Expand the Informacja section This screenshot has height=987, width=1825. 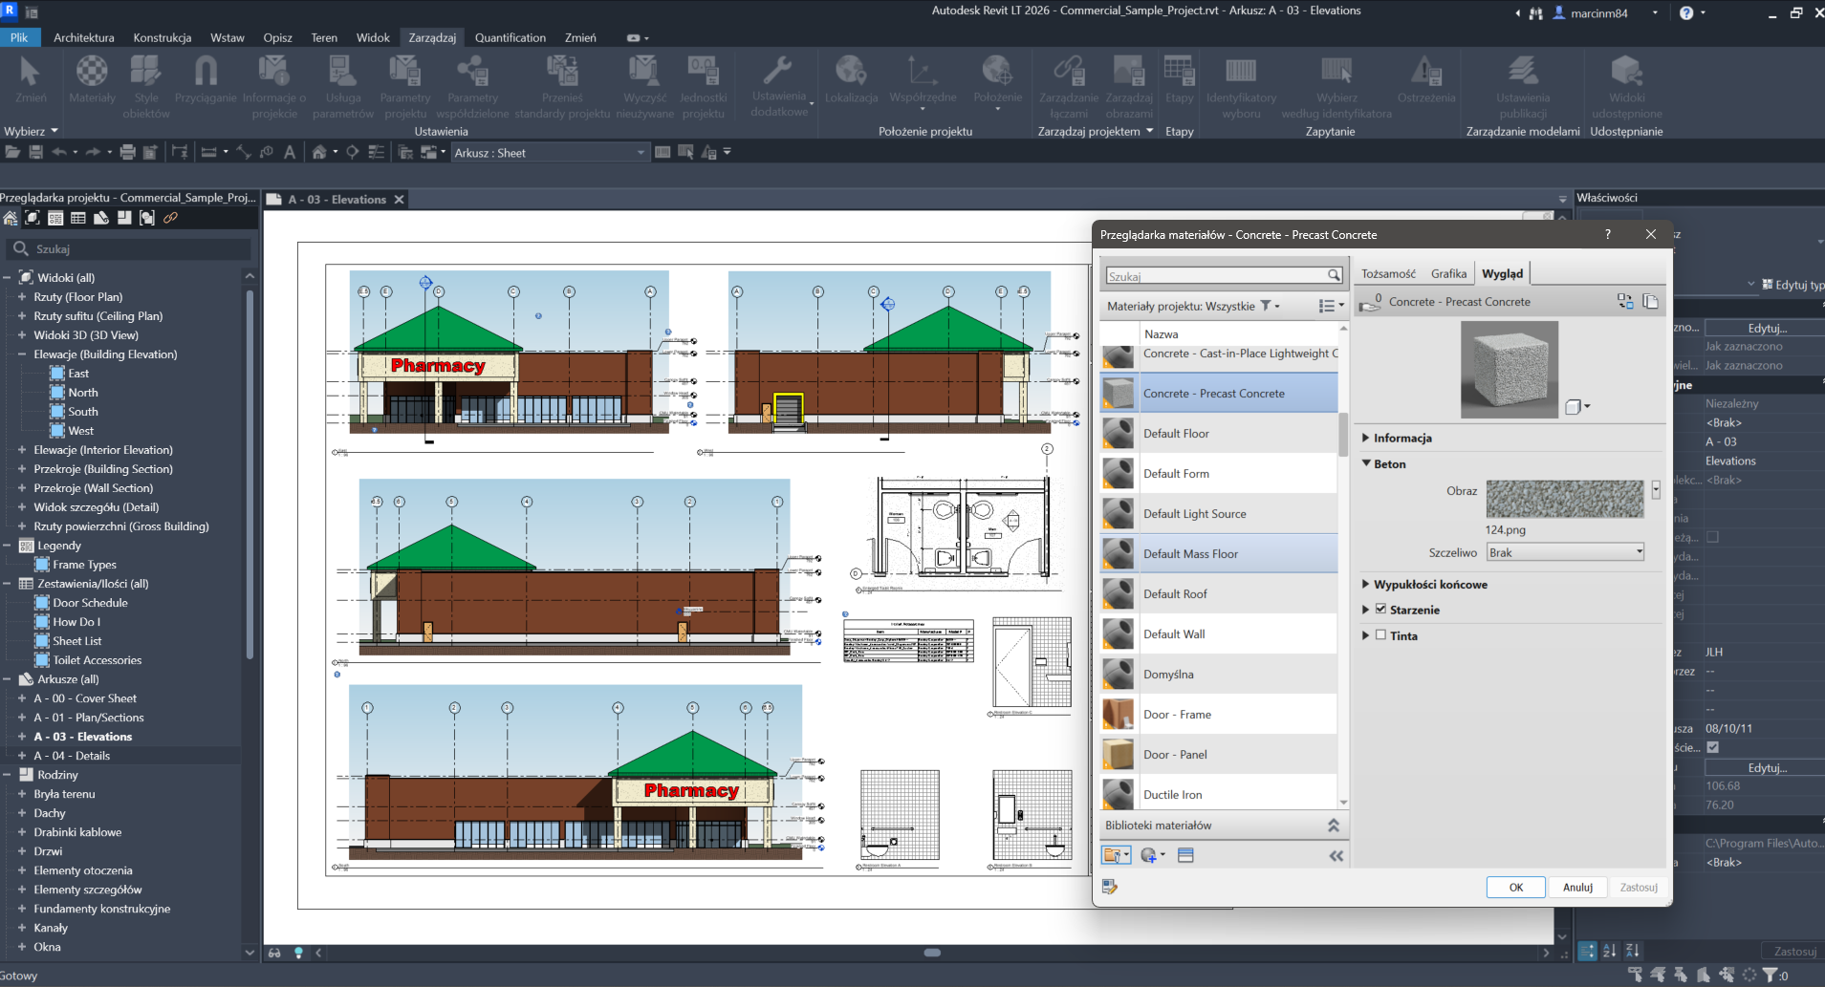pyautogui.click(x=1366, y=438)
